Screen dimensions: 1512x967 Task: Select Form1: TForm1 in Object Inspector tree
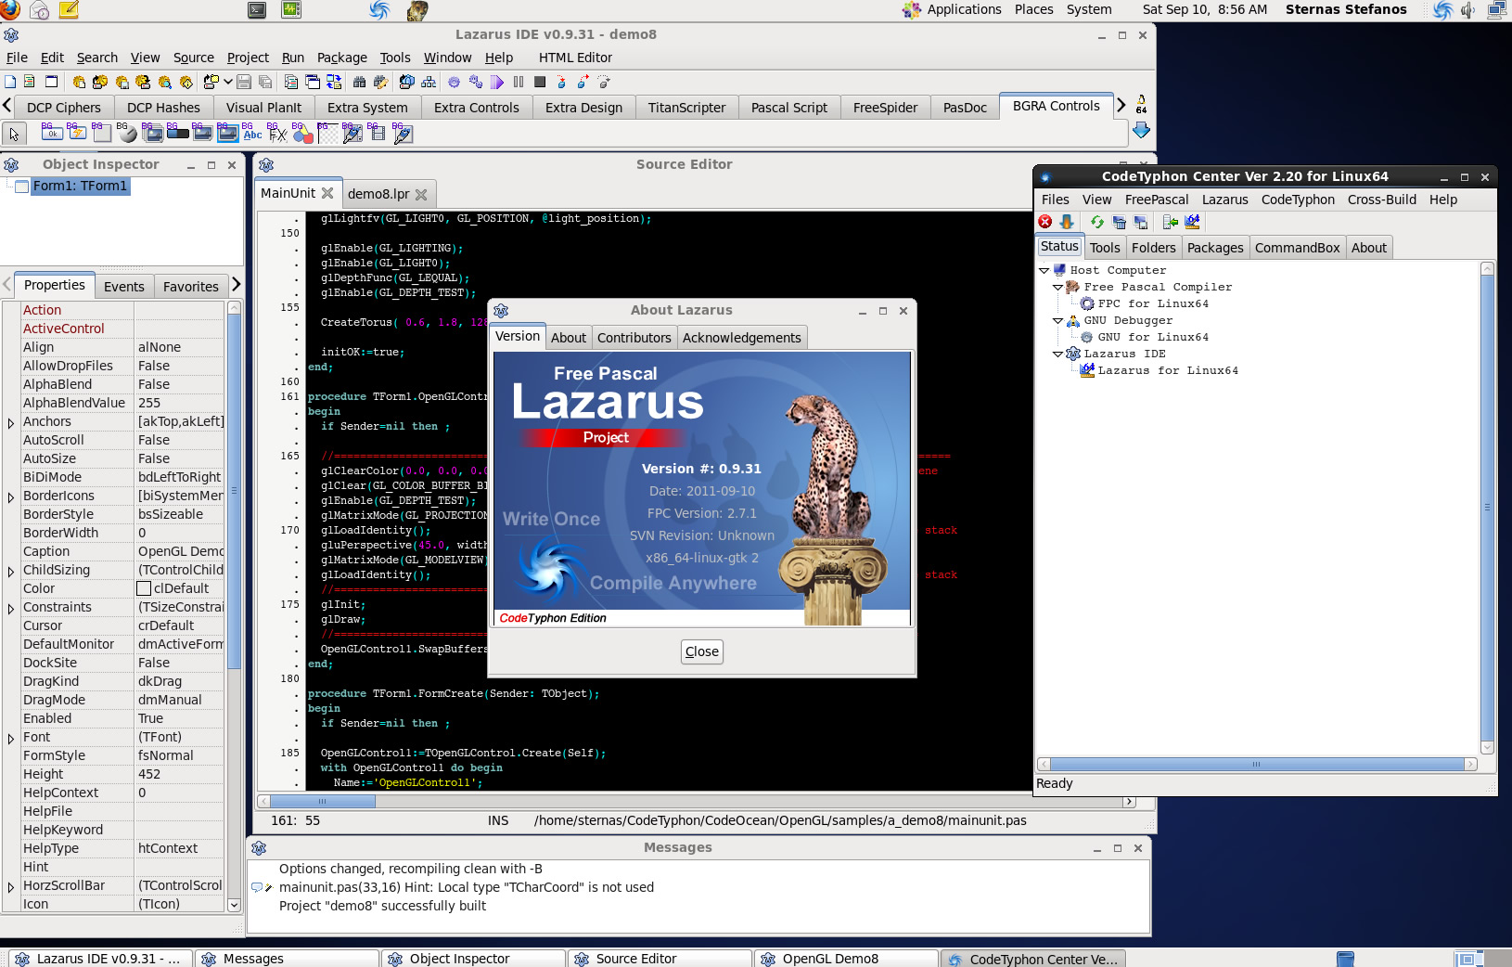click(x=80, y=187)
